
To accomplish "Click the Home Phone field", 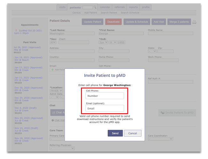I will point(114,60).
